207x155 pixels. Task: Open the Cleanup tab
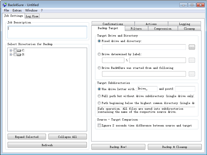(189, 29)
